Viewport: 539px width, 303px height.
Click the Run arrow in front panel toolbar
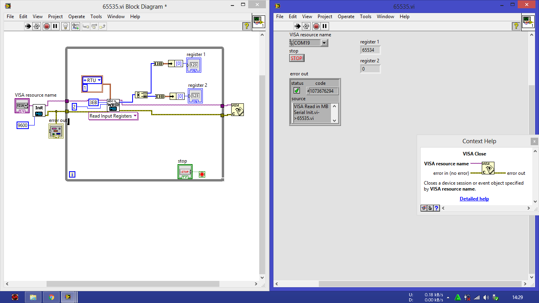298,26
